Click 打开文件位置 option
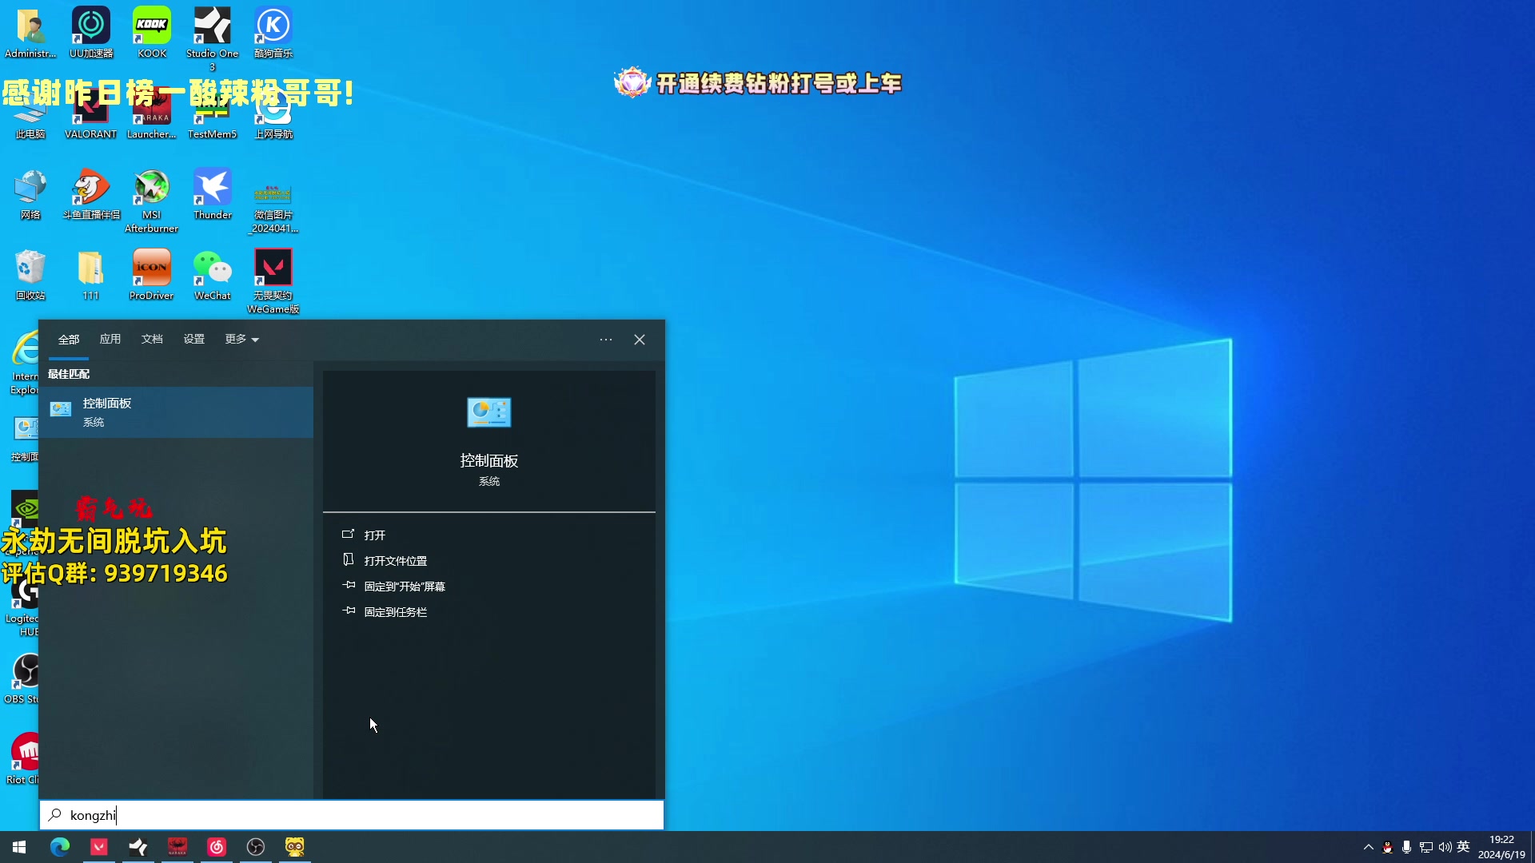Viewport: 1535px width, 863px height. click(x=489, y=561)
